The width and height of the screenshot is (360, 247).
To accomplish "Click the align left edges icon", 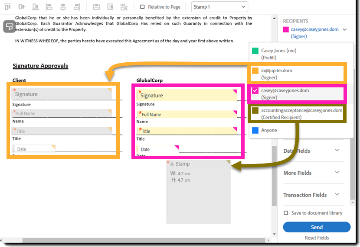I will (x=49, y=7).
